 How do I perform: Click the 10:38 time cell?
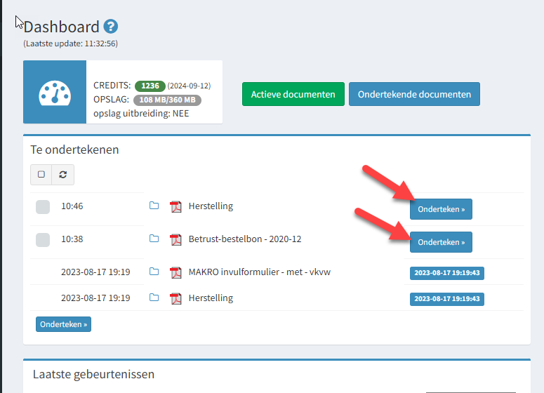coord(72,239)
